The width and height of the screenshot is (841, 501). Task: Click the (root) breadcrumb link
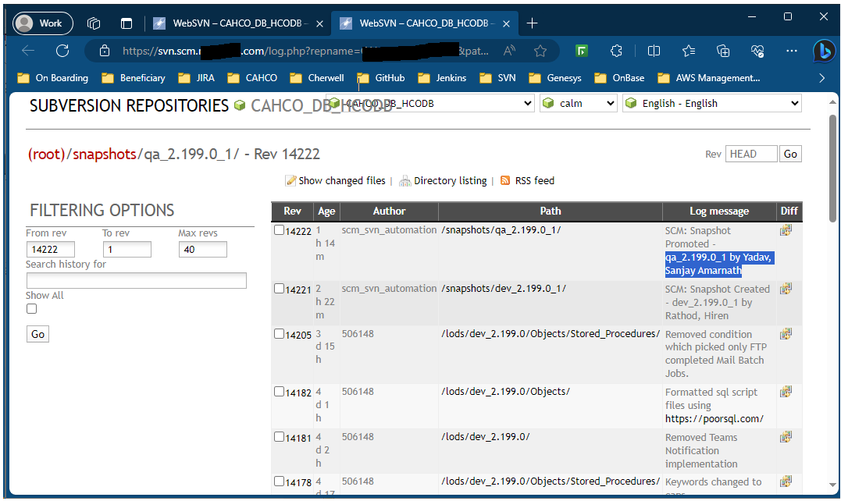[47, 155]
